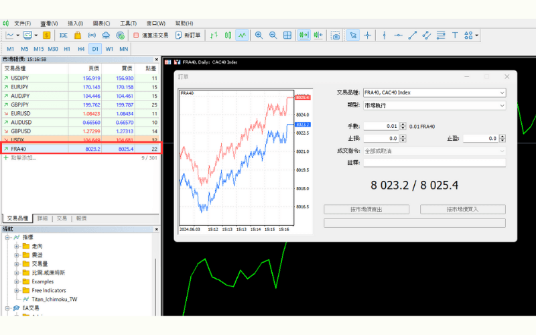The width and height of the screenshot is (536, 335).
Task: Select the crosshair cursor tool
Action: tap(368, 35)
